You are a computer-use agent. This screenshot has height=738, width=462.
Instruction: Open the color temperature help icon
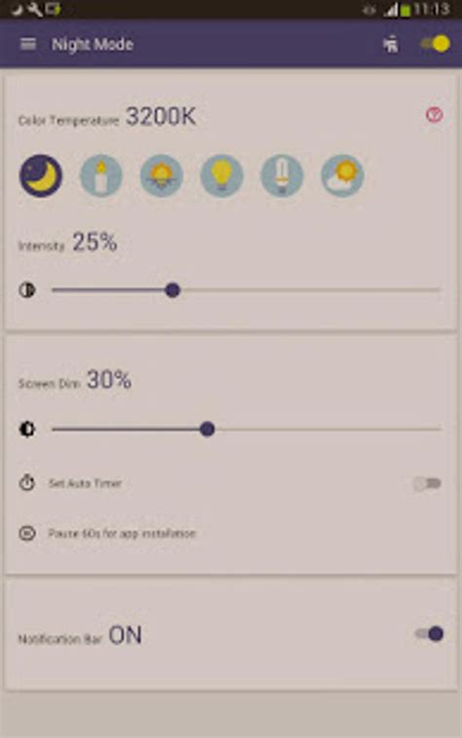click(x=435, y=114)
